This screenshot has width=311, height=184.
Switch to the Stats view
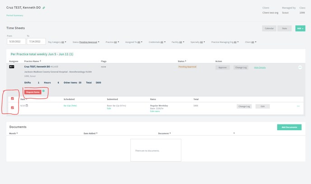coord(284,28)
